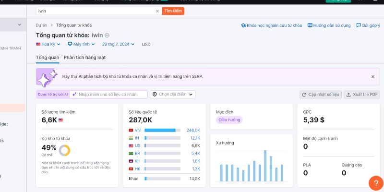Image resolution: width=384 pixels, height=192 pixels.
Task: Open 29 thg 7, 2024 date dropdown
Action: tap(118, 44)
